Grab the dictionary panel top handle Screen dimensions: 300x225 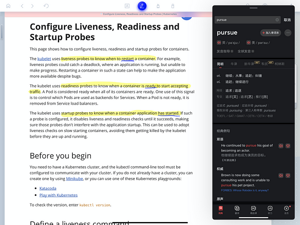click(254, 8)
